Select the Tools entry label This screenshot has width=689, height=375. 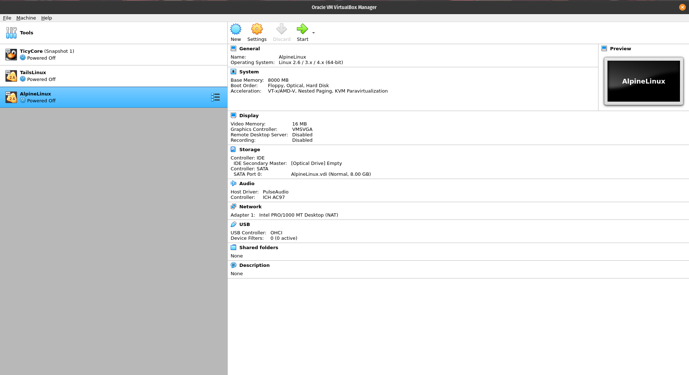pos(26,33)
